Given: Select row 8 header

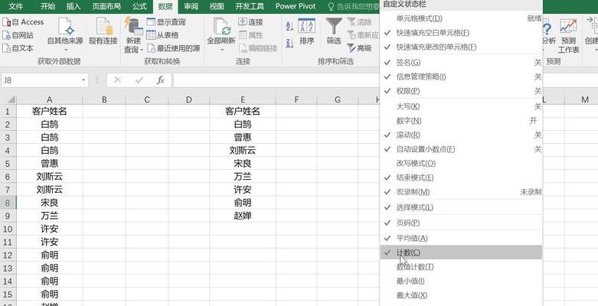Looking at the screenshot, I should click(x=8, y=203).
